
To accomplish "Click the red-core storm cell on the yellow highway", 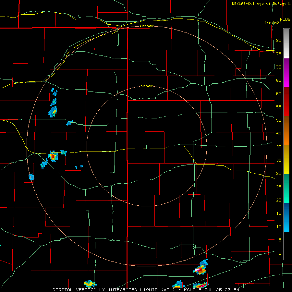I will coord(53,156).
